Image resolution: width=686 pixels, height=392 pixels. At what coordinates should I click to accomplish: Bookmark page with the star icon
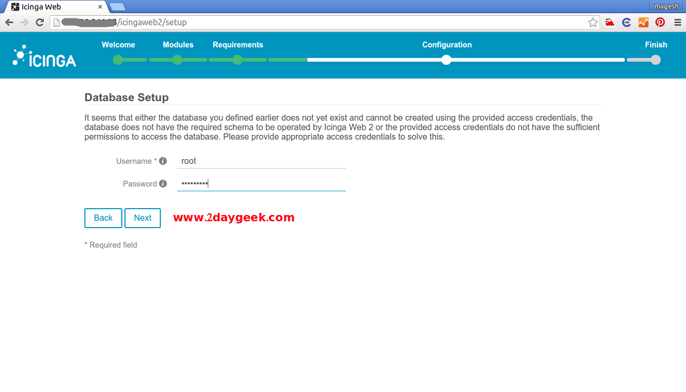tap(593, 23)
